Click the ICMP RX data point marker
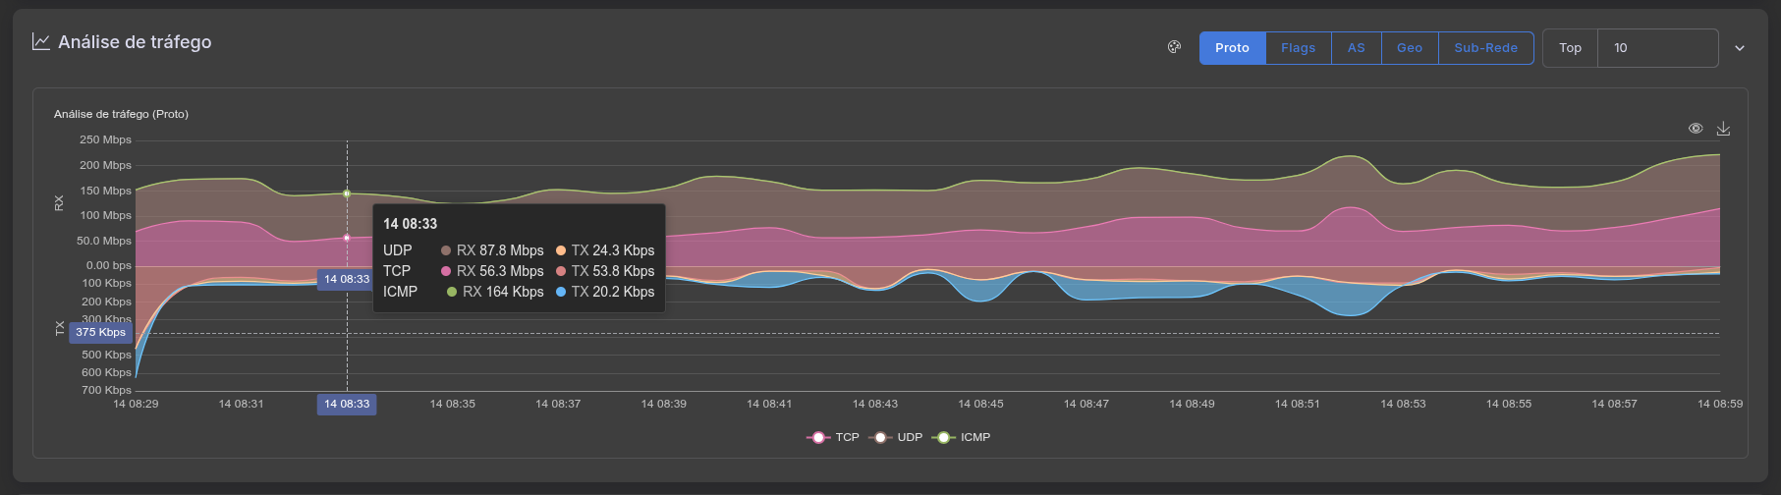The image size is (1781, 495). [x=347, y=193]
